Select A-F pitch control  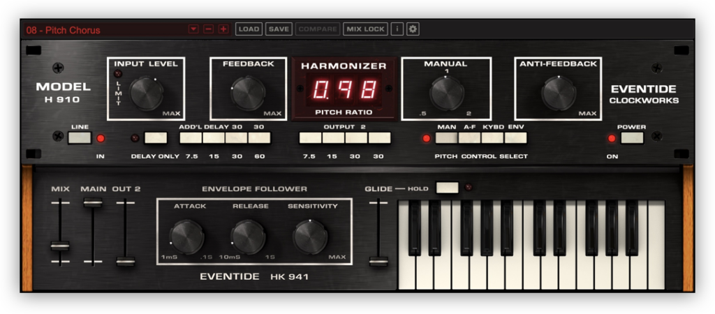pos(470,137)
